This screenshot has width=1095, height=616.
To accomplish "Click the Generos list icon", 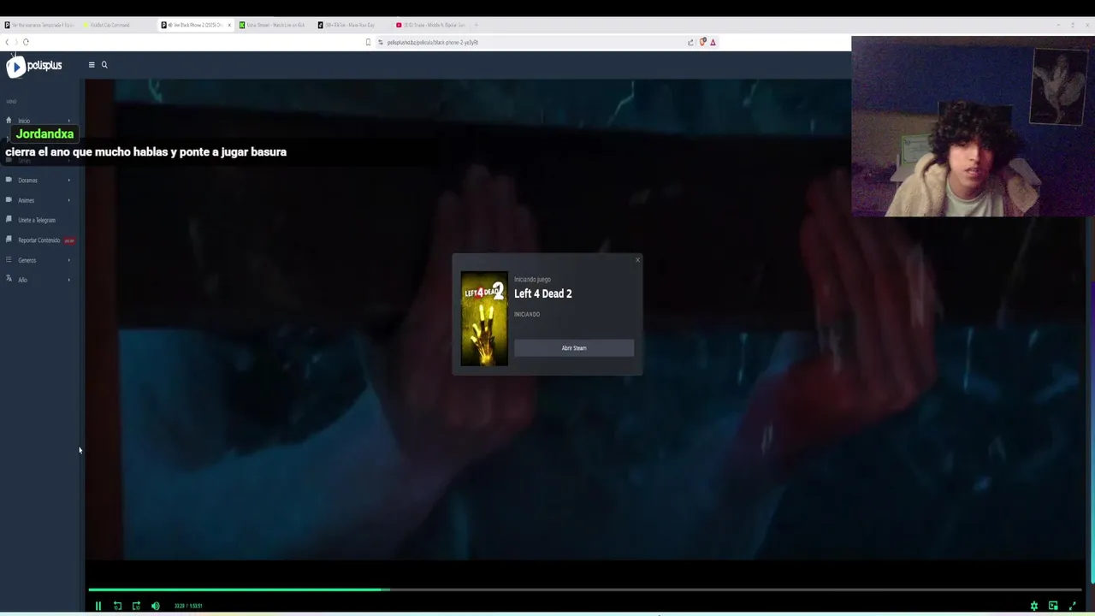I will [9, 259].
